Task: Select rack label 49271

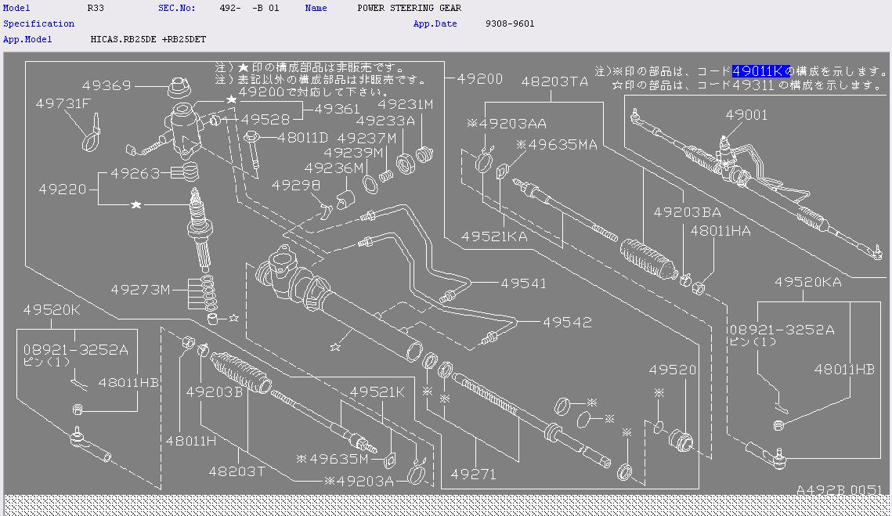Action: (x=473, y=475)
